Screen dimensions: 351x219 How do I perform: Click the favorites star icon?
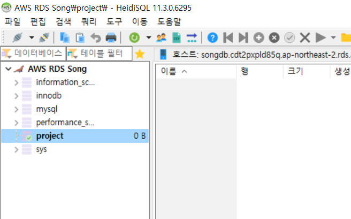pos(140,54)
